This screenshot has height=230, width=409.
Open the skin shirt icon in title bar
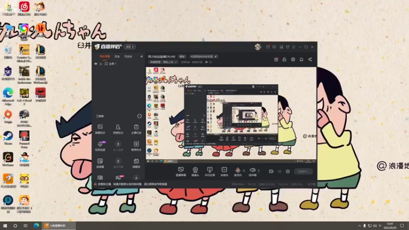[x=287, y=47]
